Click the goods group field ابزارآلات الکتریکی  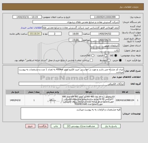(x=72, y=84)
